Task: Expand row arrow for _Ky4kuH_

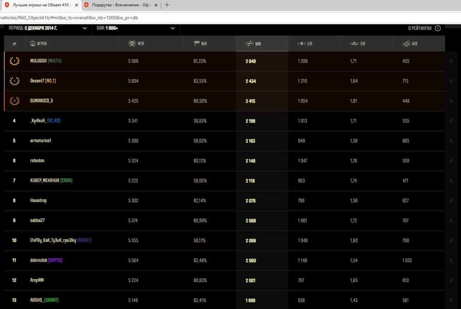Action: tap(451, 121)
